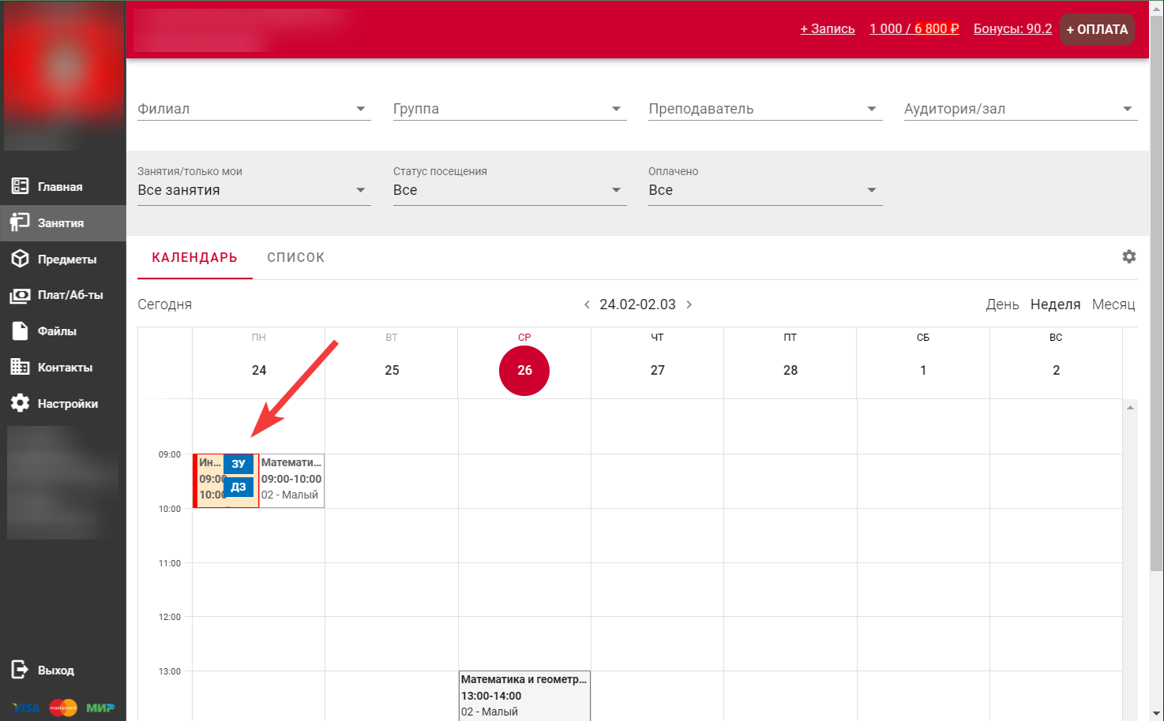Open Wednesday 13:00 Математика и геометрия lesson
Viewport: 1164px width, 721px height.
click(x=524, y=695)
